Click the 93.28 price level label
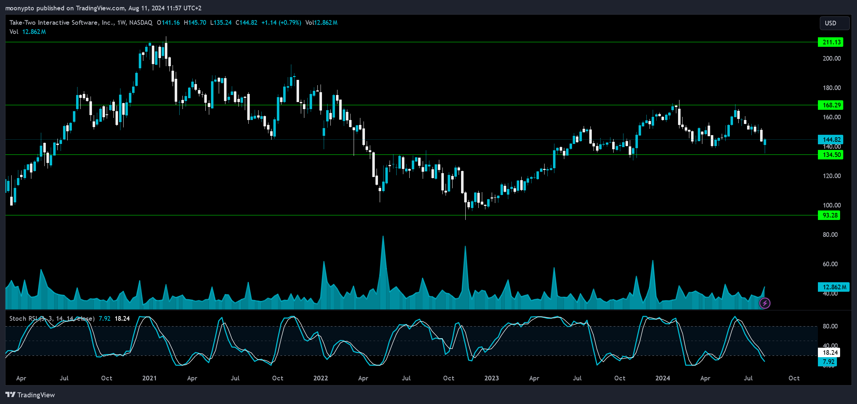 tap(829, 215)
